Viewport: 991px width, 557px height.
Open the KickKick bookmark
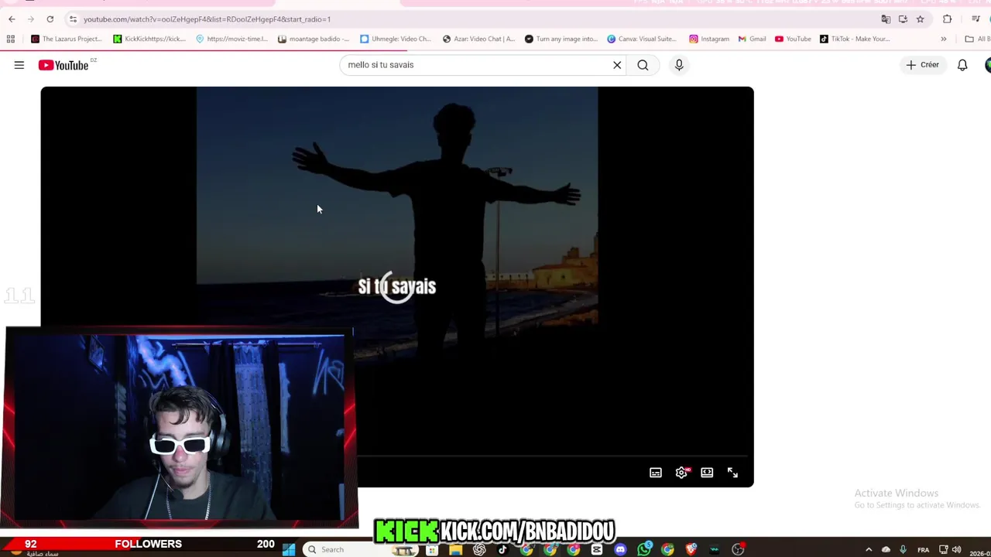coord(149,39)
